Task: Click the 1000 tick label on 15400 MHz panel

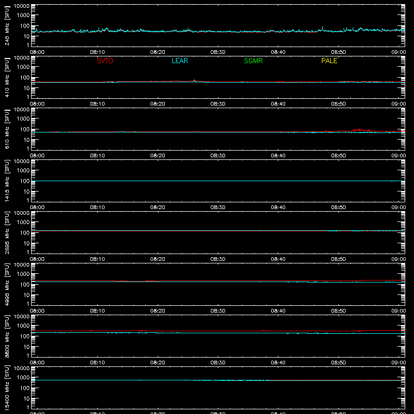Action: (23, 378)
